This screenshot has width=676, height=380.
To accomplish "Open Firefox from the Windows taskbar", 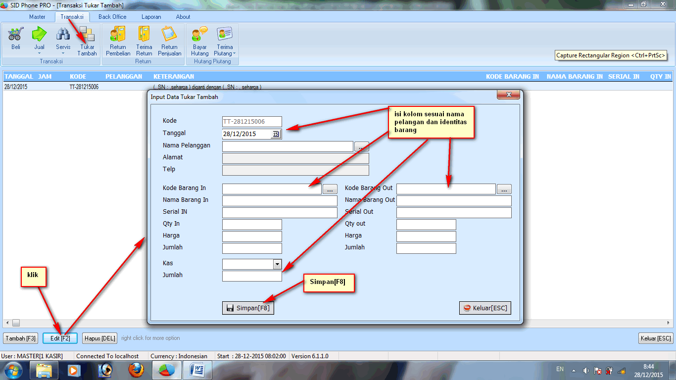I will click(136, 370).
